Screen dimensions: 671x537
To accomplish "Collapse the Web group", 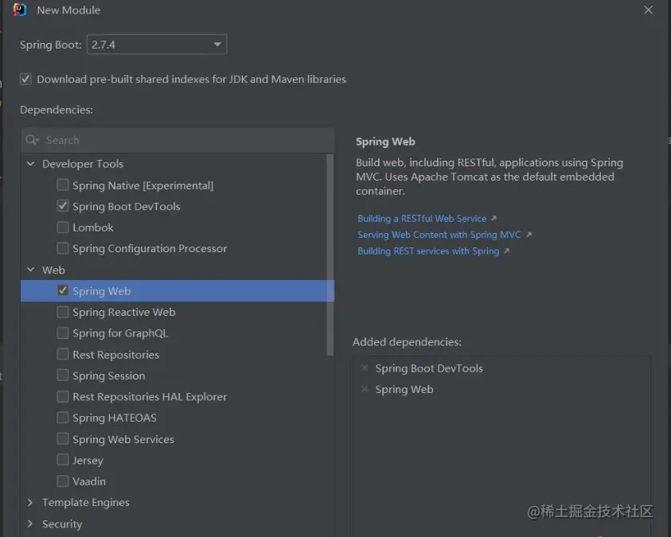I will point(30,270).
